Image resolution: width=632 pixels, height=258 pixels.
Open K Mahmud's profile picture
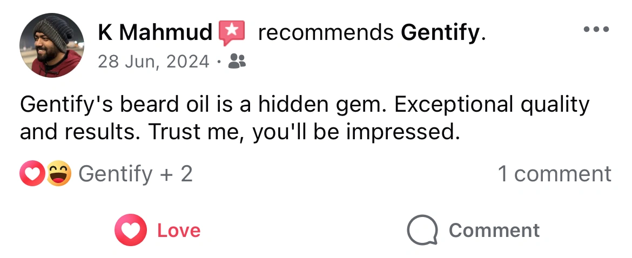coord(52,45)
